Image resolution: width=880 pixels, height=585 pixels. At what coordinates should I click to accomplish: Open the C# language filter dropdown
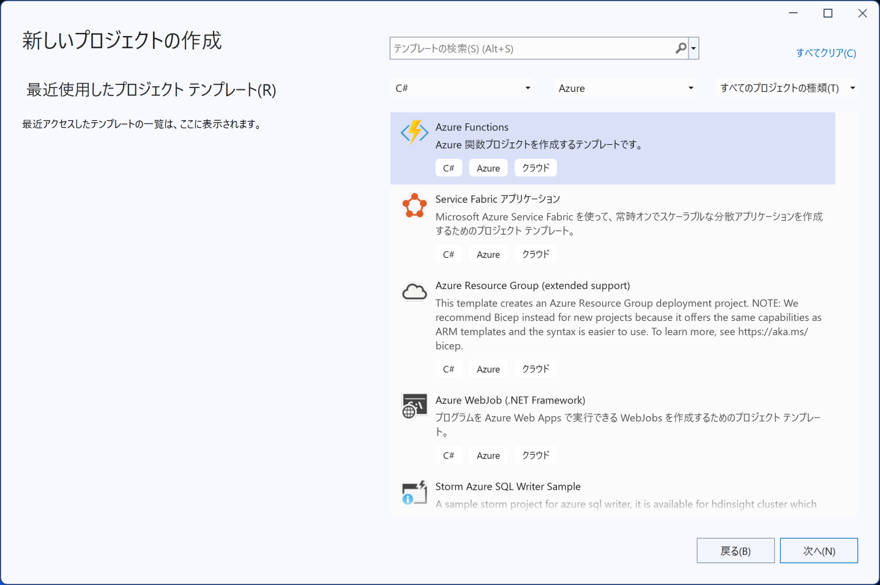point(463,88)
